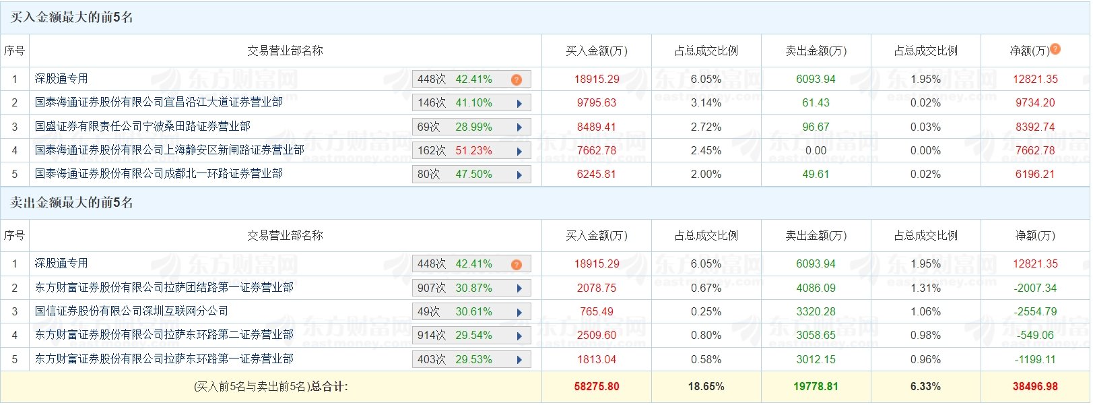
Task: Select net amount cell -2554.79
Action: point(1035,311)
